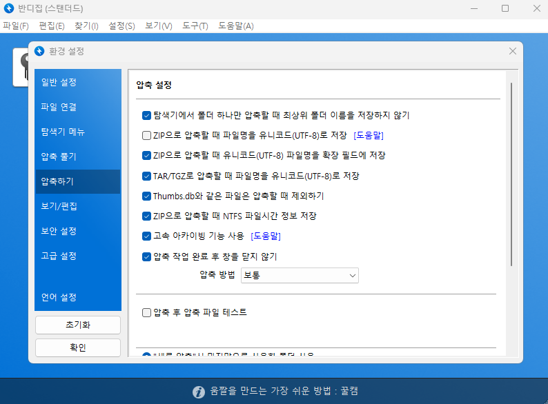
Task: Select 보안 설정 in the sidebar
Action: coord(78,231)
